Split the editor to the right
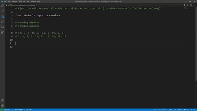 (x=191, y=5)
